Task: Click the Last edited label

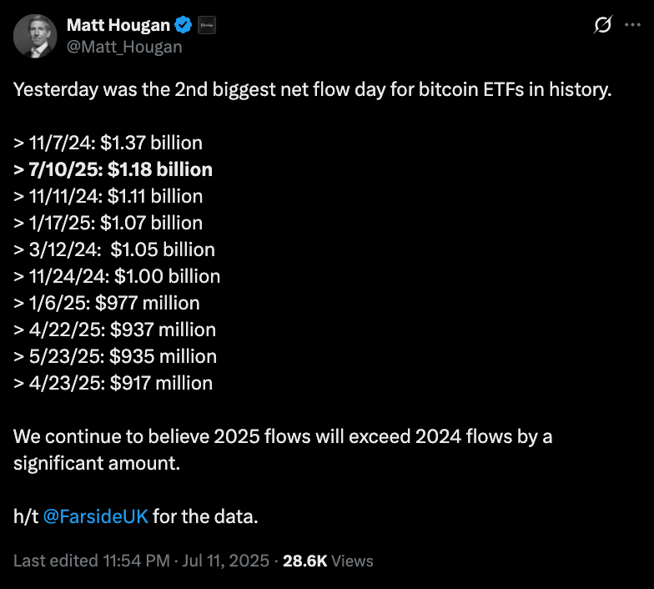Action: [56, 561]
